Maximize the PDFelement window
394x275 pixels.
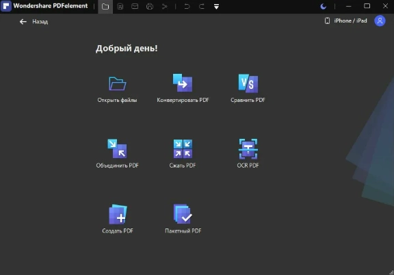coord(367,6)
